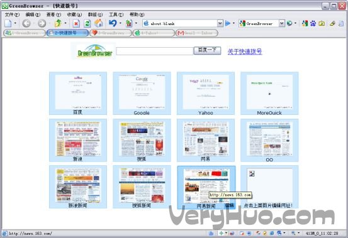348x238 pixels.
Task: Open the 查看 menu
Action: click(53, 14)
